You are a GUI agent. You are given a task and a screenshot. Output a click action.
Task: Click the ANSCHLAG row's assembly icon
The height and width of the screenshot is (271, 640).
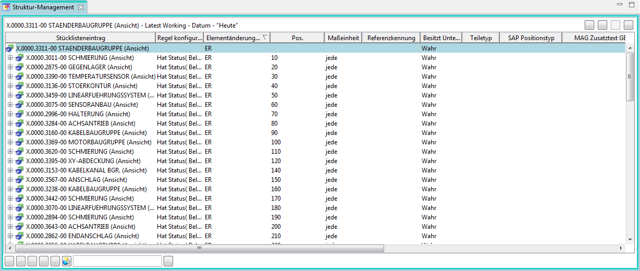20,180
